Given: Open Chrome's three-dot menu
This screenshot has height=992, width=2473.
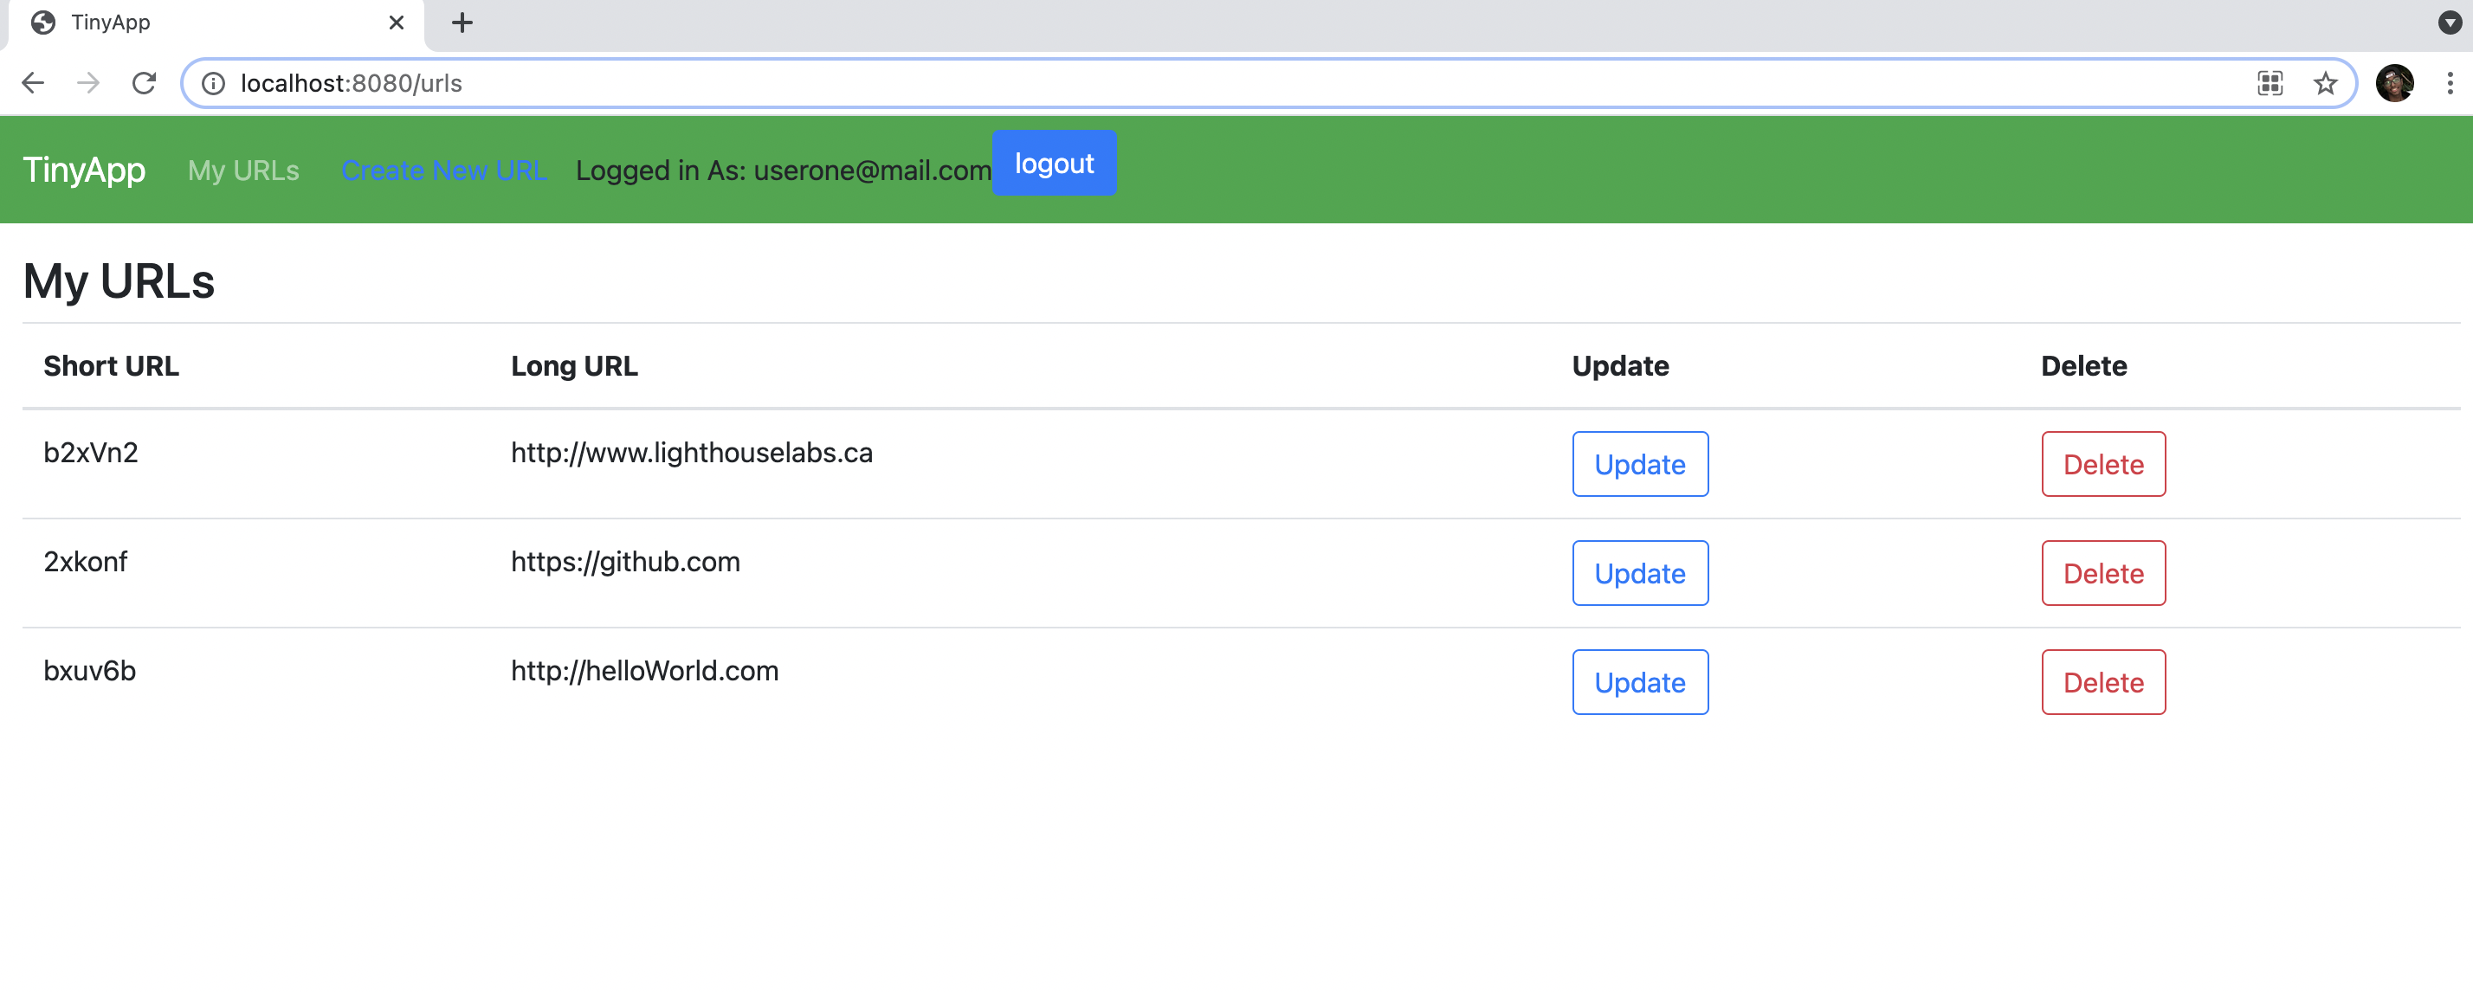Looking at the screenshot, I should click(2449, 83).
